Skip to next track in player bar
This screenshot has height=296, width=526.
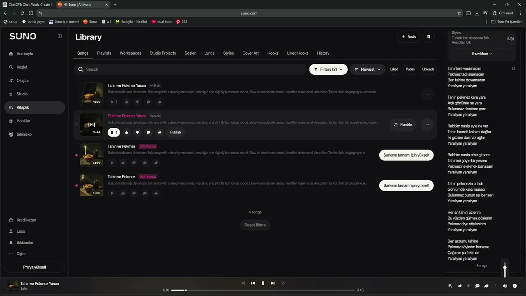point(273,283)
